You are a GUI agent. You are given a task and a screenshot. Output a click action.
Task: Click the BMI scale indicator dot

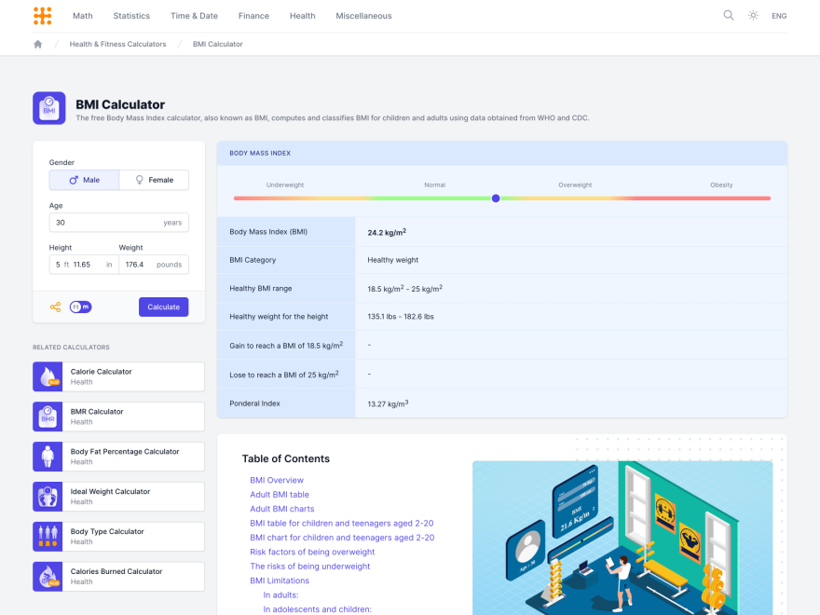click(496, 198)
